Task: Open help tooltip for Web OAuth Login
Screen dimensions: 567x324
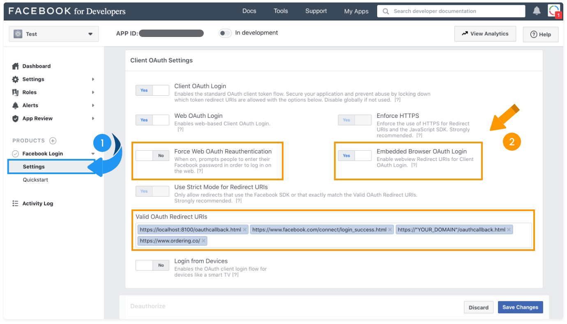Action: pos(180,130)
